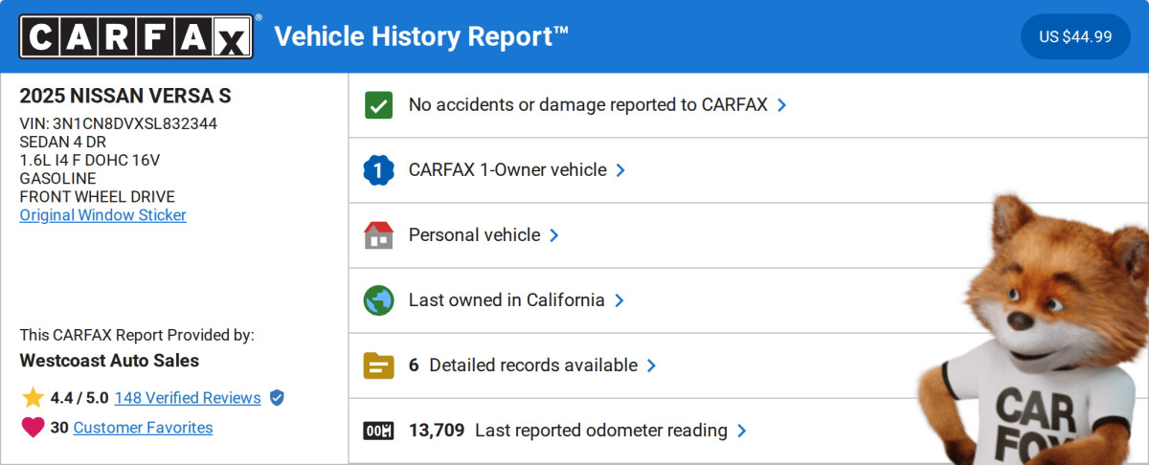Expand the detailed records available chevron
This screenshot has width=1149, height=465.
652,365
